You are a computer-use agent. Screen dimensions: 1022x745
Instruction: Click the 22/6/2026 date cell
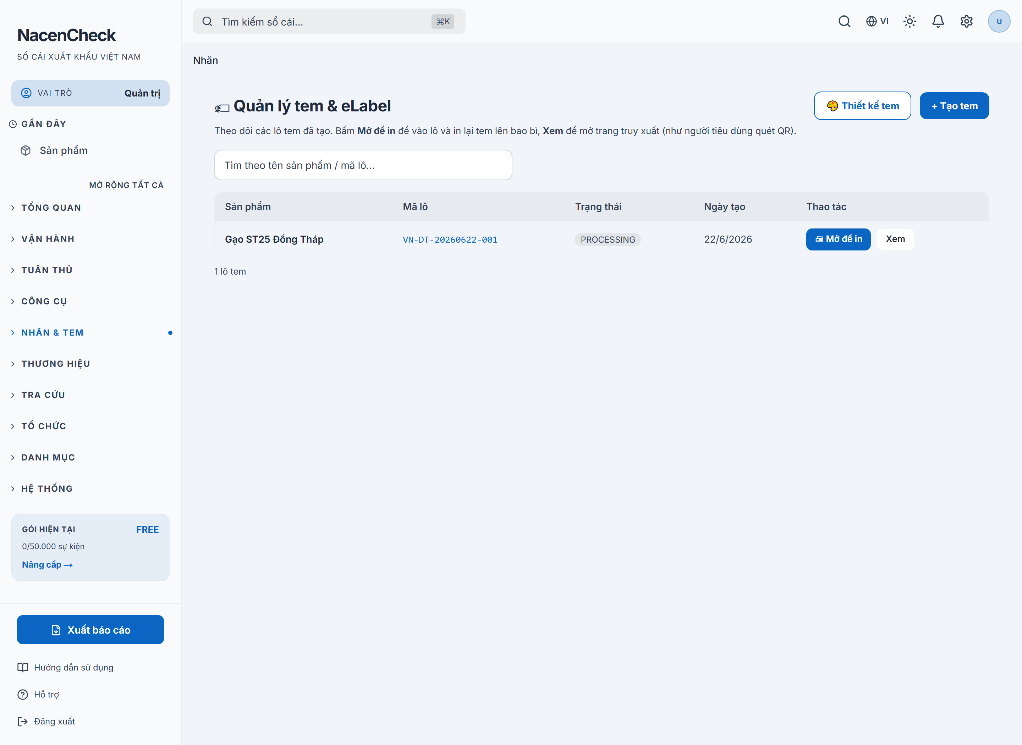coord(728,239)
